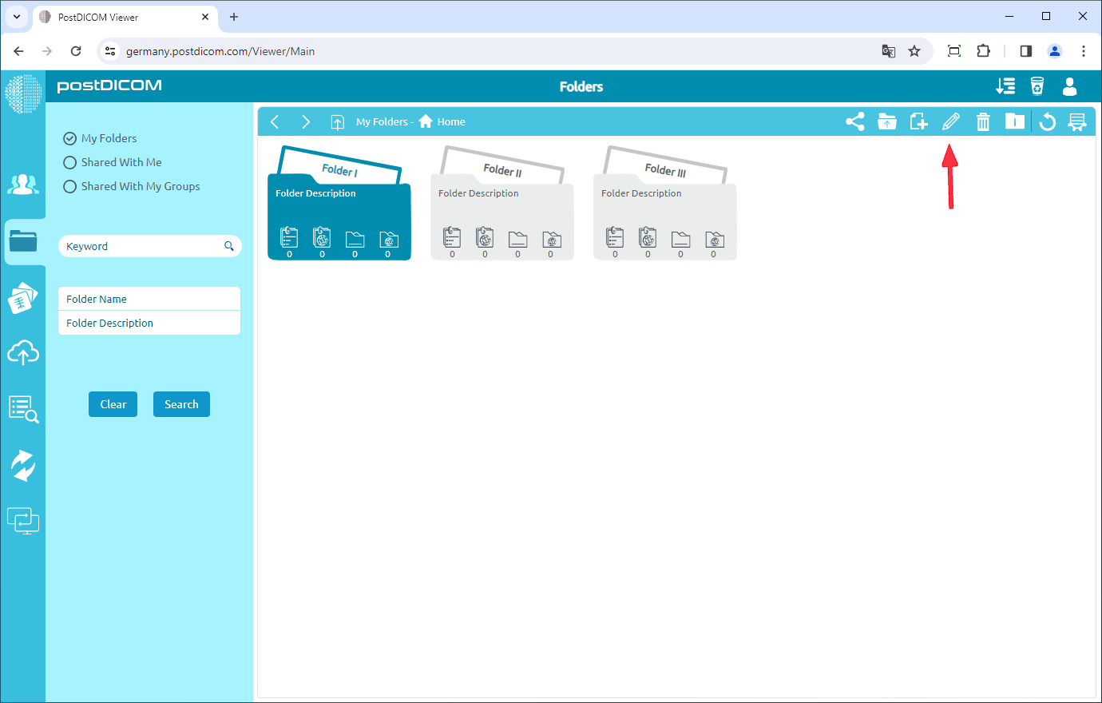Image resolution: width=1102 pixels, height=703 pixels.
Task: Click the refresh icon in folder toolbar
Action: coord(1047,121)
